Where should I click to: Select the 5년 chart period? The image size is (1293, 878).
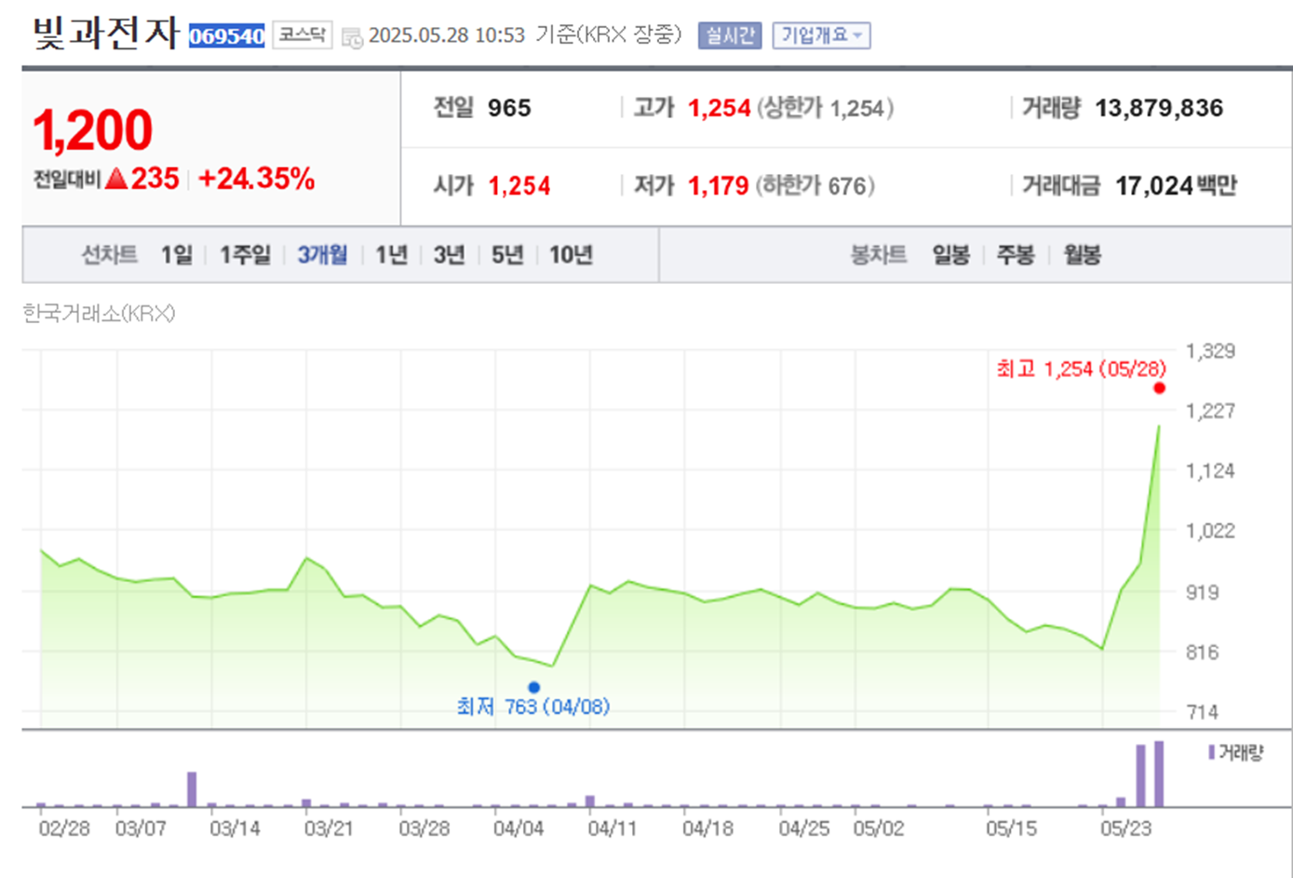pos(507,255)
